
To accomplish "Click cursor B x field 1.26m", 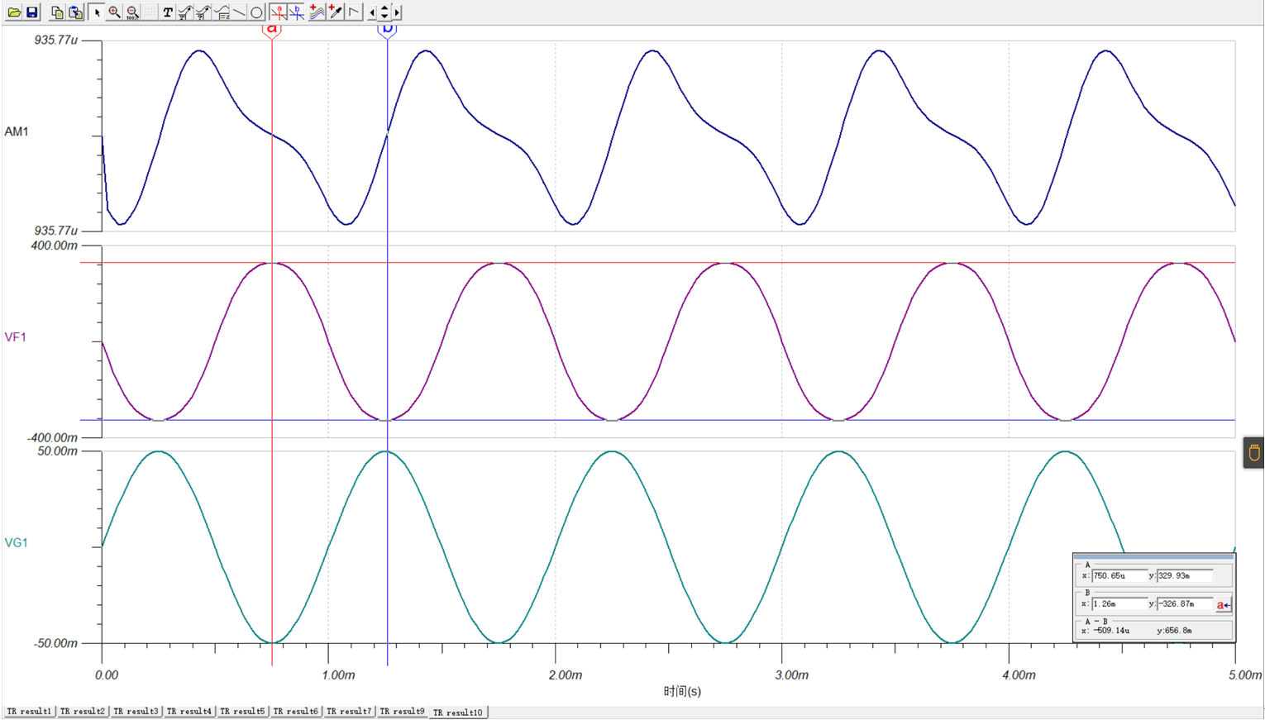I will pos(1119,603).
